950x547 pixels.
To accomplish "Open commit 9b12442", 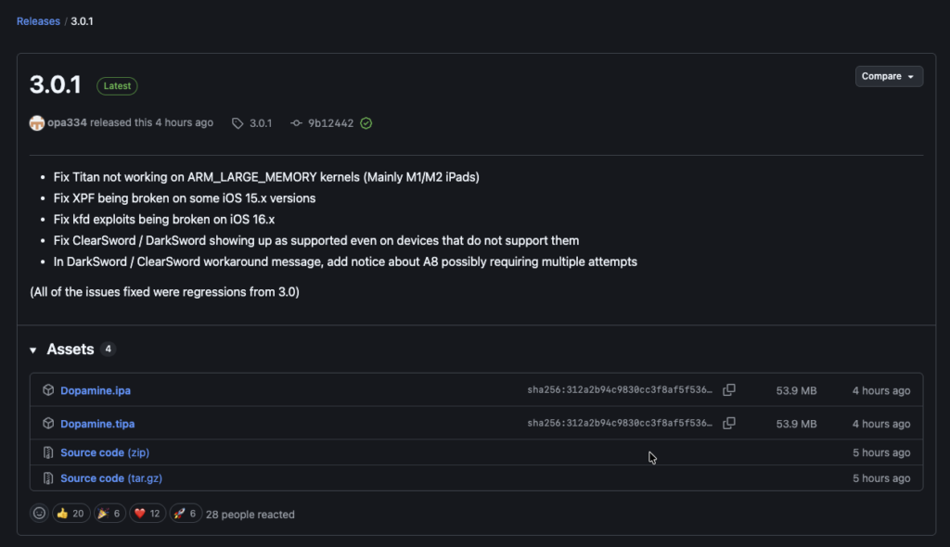I will [330, 123].
